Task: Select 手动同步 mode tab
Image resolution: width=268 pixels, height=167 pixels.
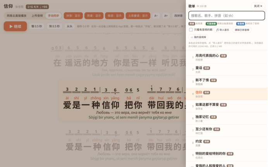Action: coord(53,16)
